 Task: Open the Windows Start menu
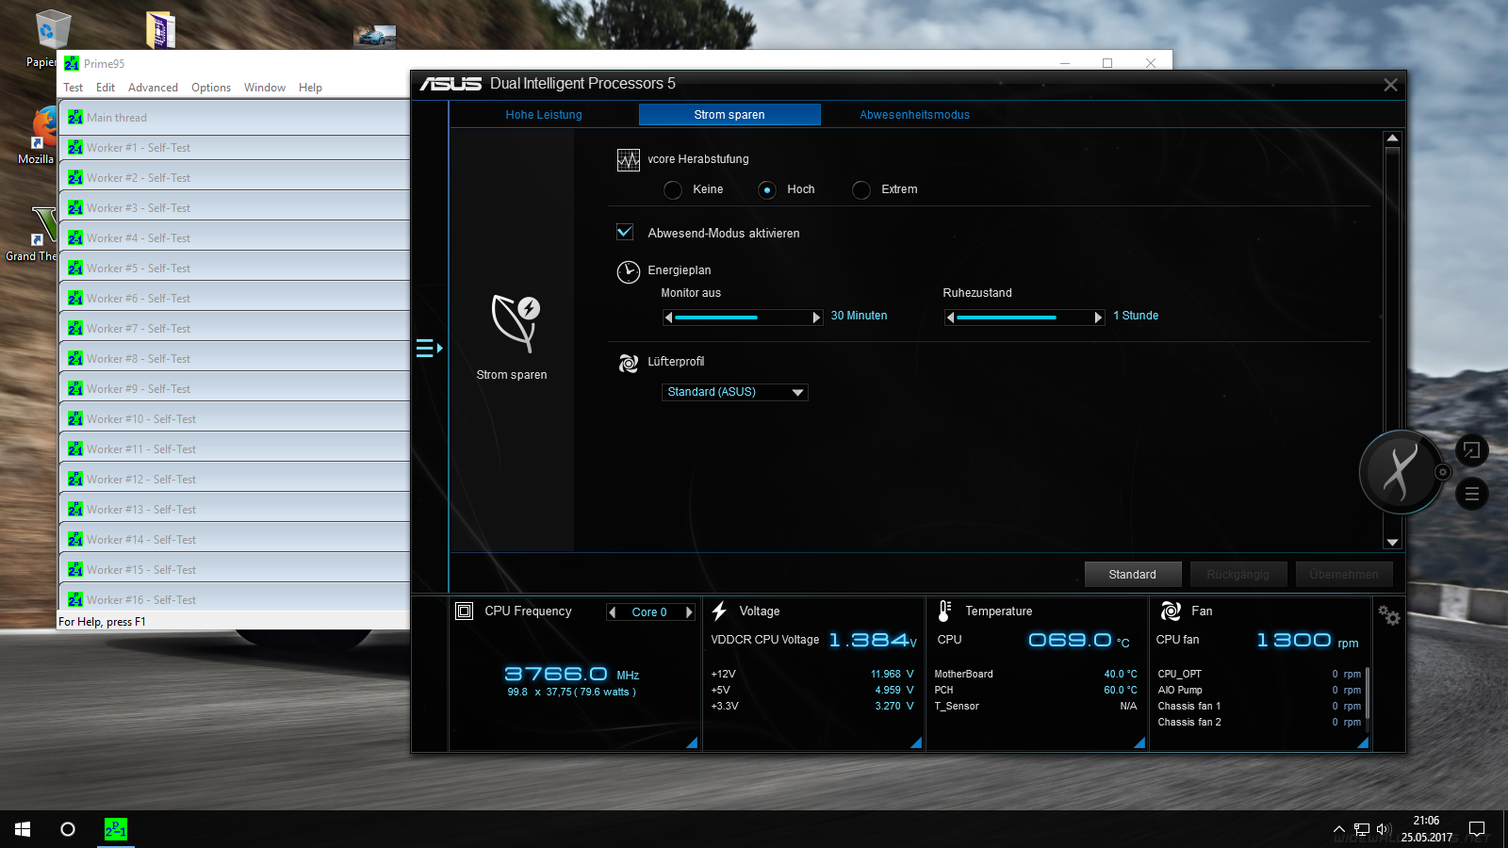point(23,829)
